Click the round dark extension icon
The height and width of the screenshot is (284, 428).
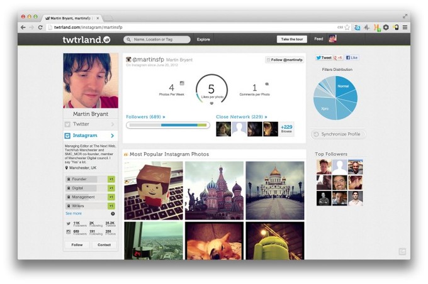(386, 27)
